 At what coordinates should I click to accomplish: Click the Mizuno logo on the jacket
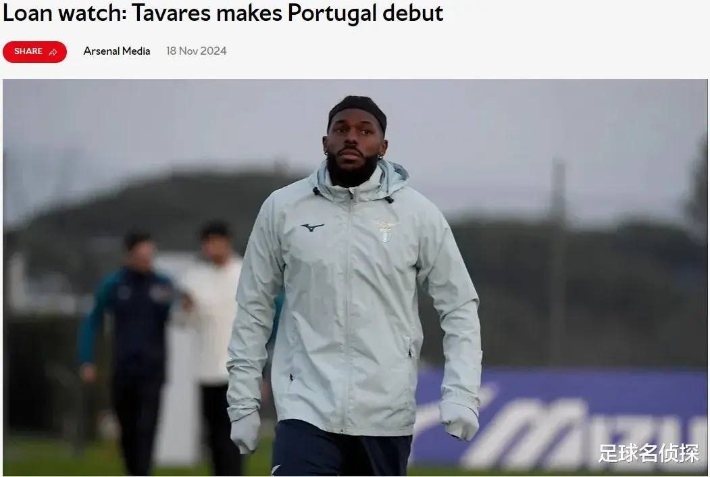313,227
